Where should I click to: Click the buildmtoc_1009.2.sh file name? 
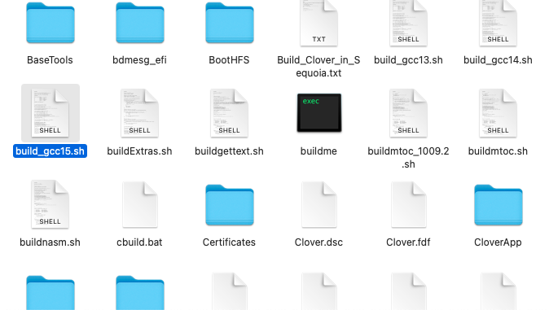pyautogui.click(x=409, y=158)
